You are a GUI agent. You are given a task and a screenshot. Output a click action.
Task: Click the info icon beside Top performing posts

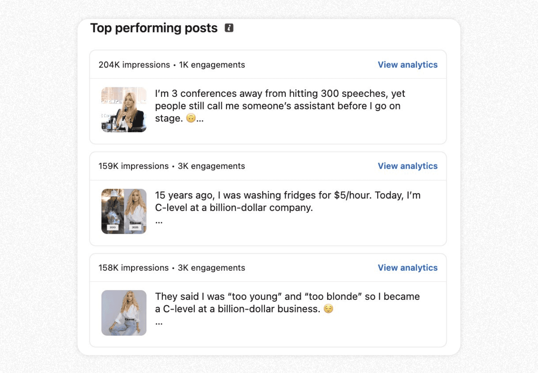tap(229, 28)
